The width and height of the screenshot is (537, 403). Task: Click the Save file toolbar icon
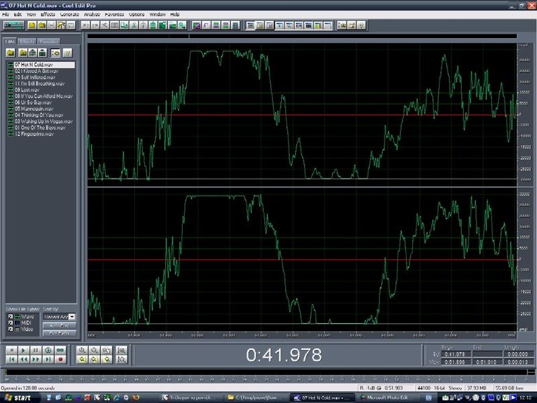click(x=50, y=26)
